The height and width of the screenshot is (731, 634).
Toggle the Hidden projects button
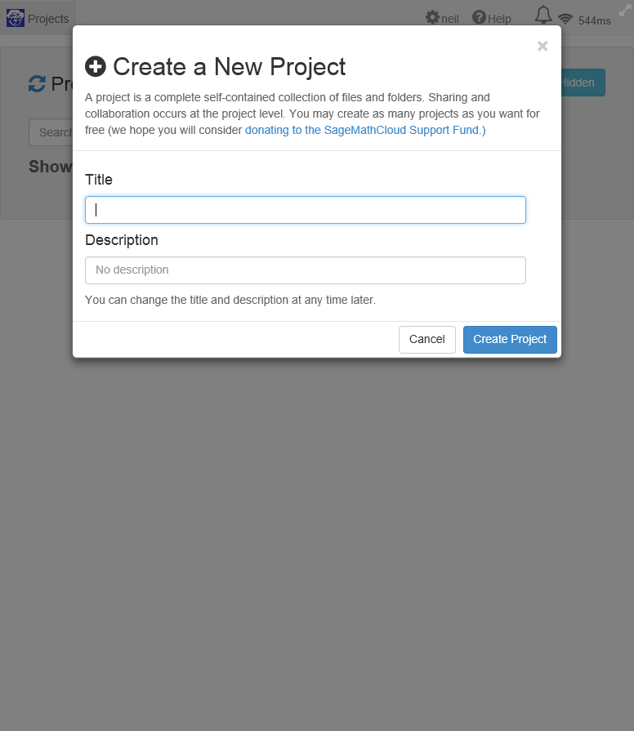(x=582, y=82)
